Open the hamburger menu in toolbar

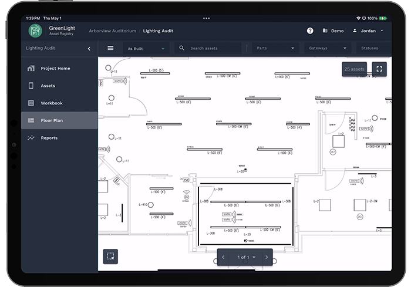tap(110, 48)
